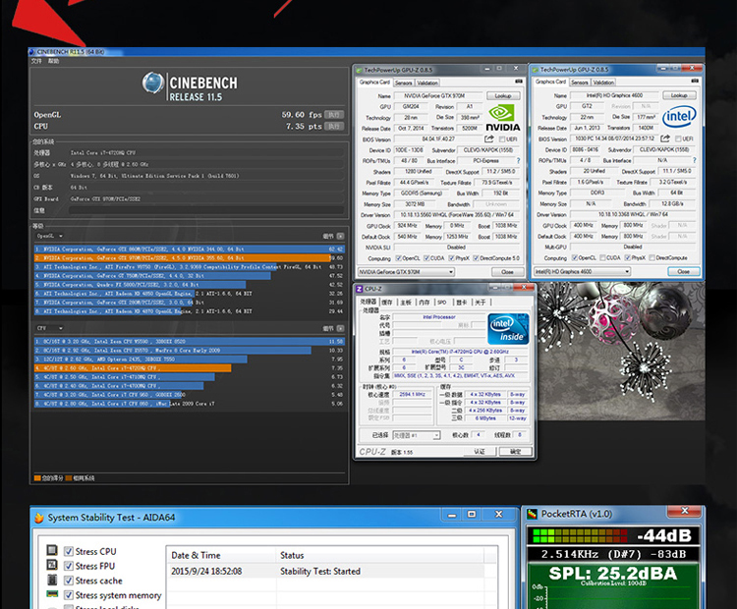Open the 关于 tab in CPU-Z
The width and height of the screenshot is (737, 609).
click(x=480, y=303)
